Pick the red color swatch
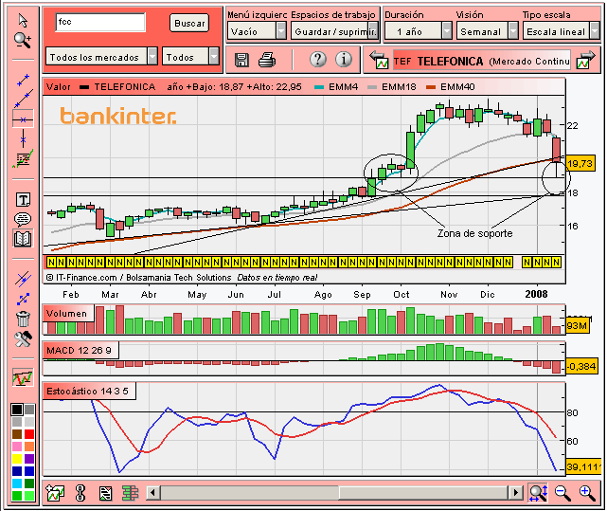 29,434
